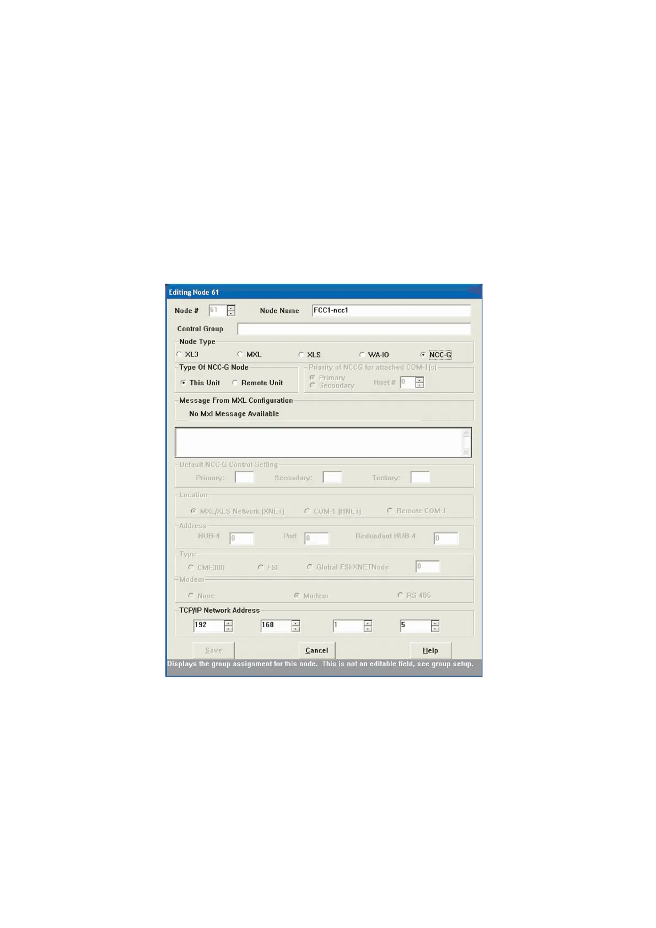
Task: Click the second IP octet field 168
Action: point(276,625)
